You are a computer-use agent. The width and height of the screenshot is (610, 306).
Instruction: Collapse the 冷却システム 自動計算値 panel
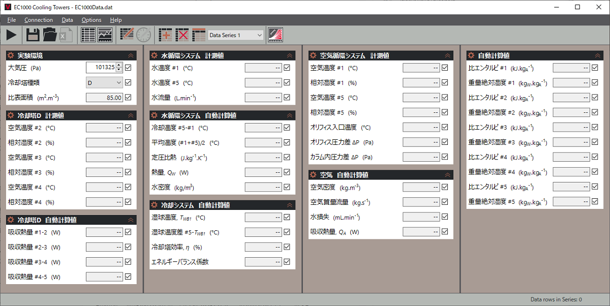(x=289, y=205)
